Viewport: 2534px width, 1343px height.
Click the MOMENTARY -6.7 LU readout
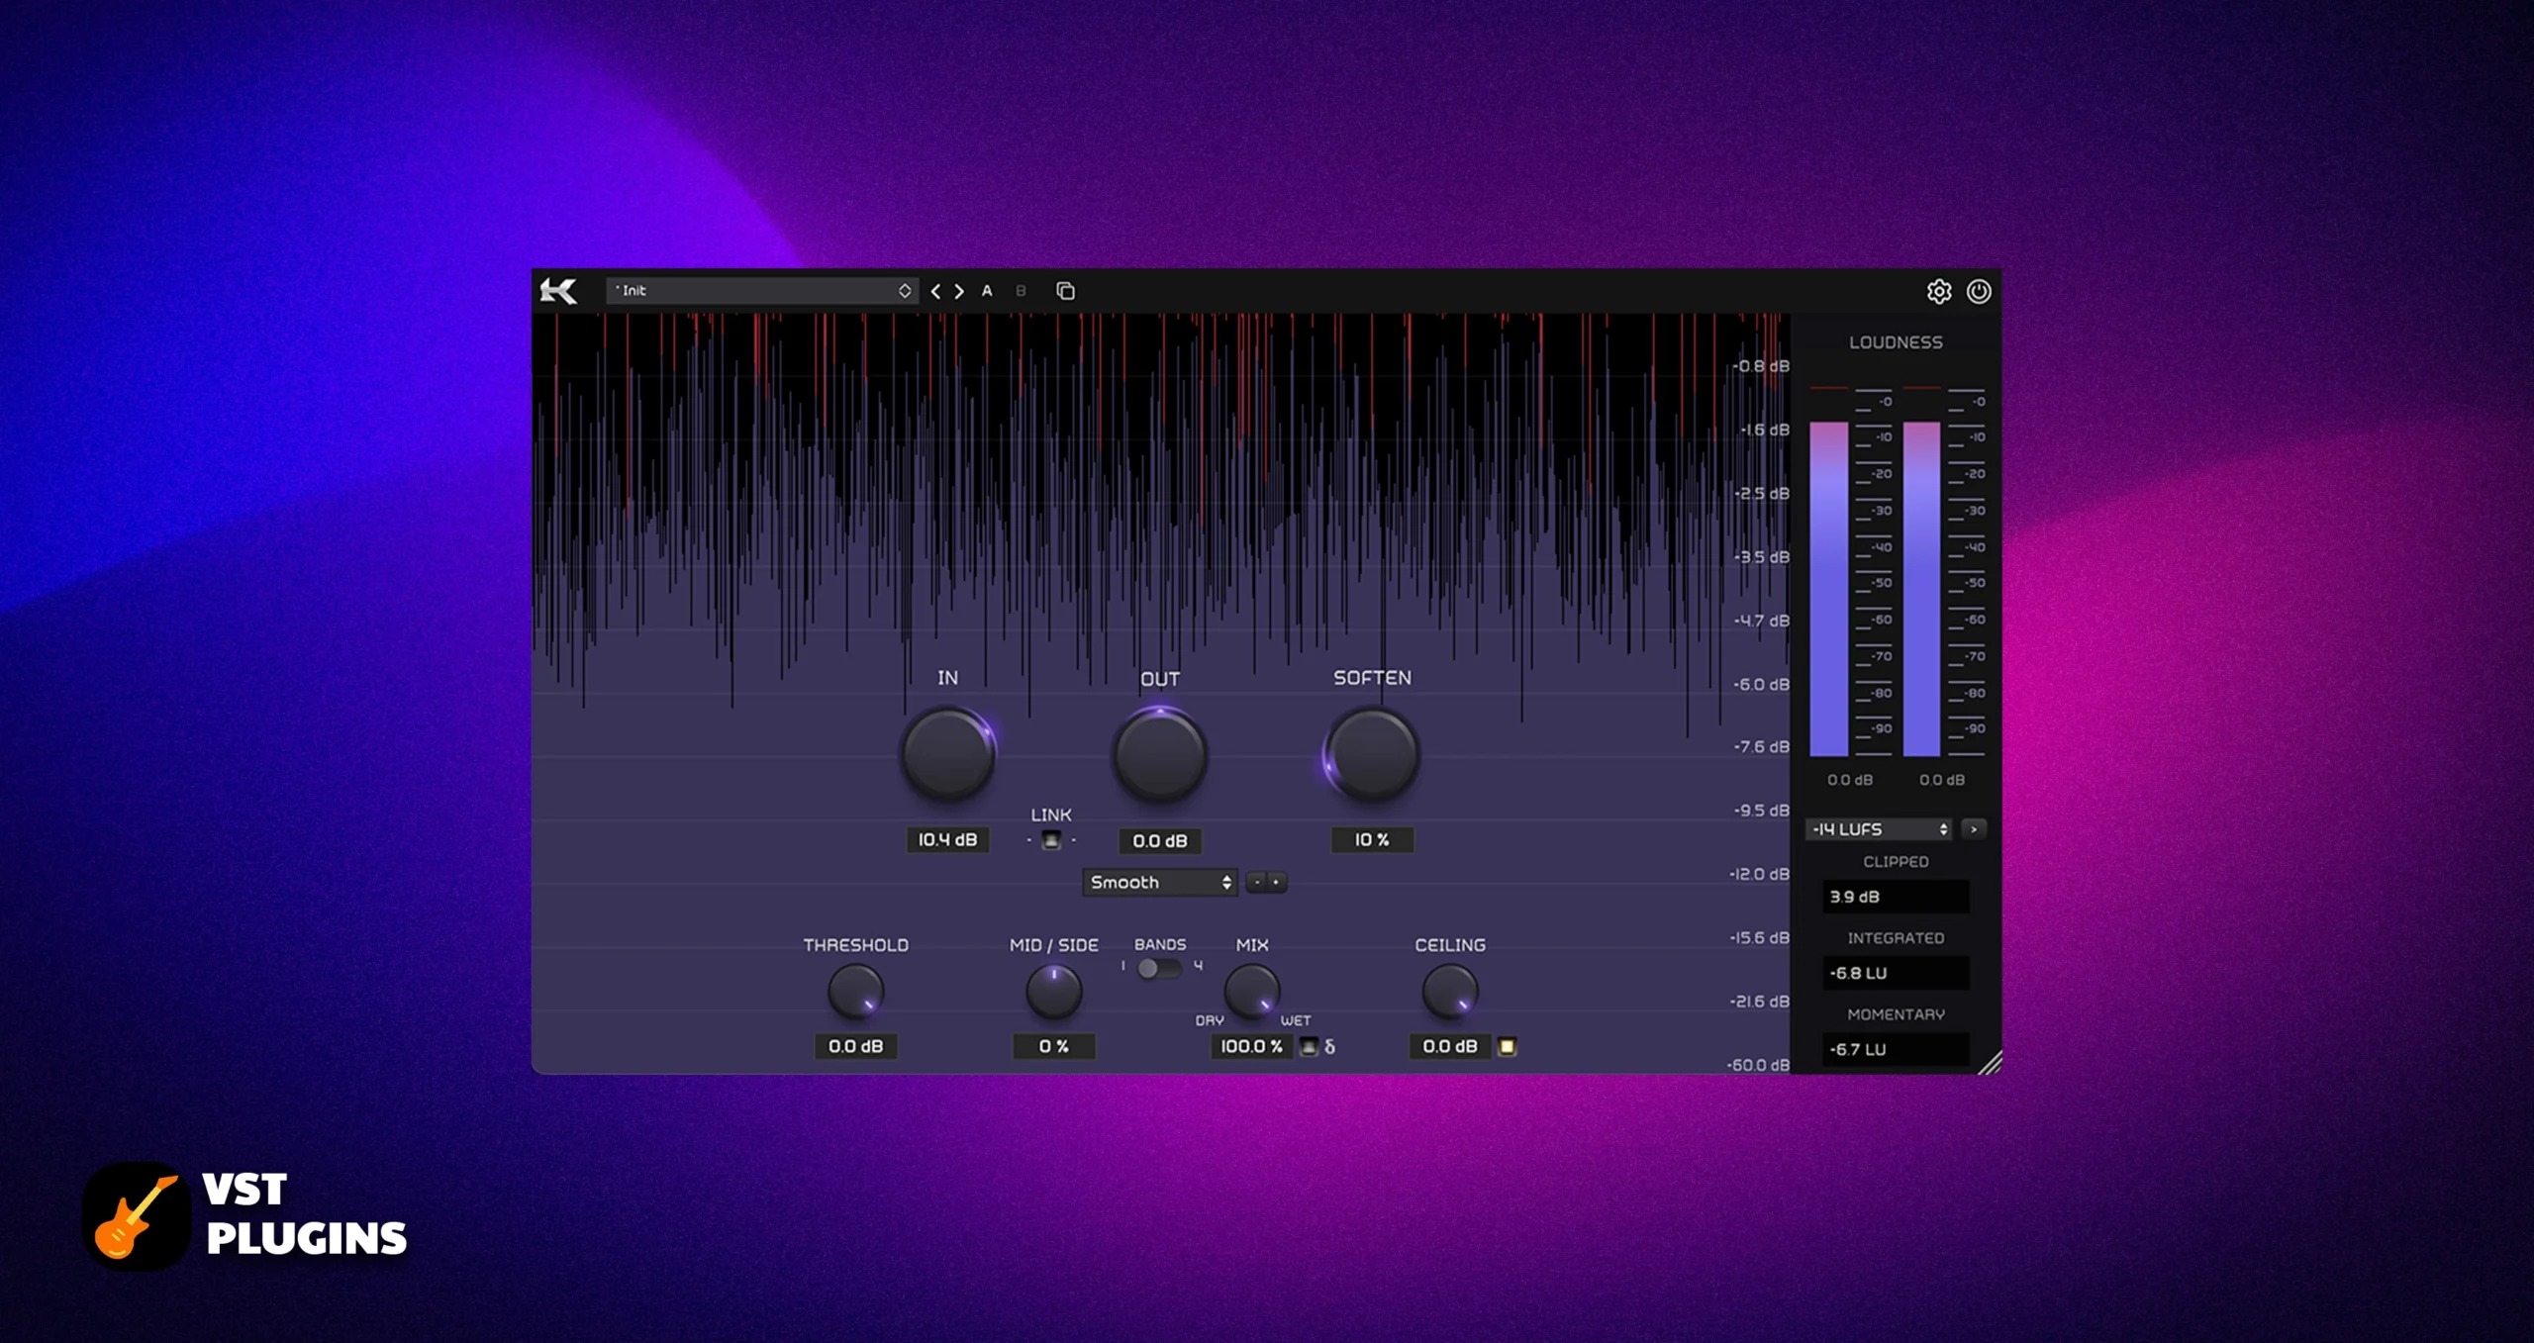pos(1896,1049)
